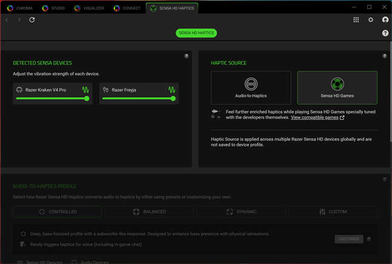The width and height of the screenshot is (392, 264).
Task: Click the Visualizer tab's spectrum icon
Action: pyautogui.click(x=77, y=8)
